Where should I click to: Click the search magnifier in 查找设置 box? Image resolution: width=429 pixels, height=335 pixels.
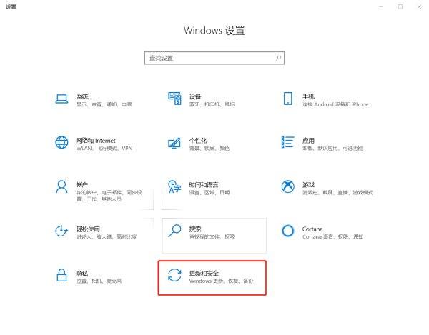(x=279, y=58)
